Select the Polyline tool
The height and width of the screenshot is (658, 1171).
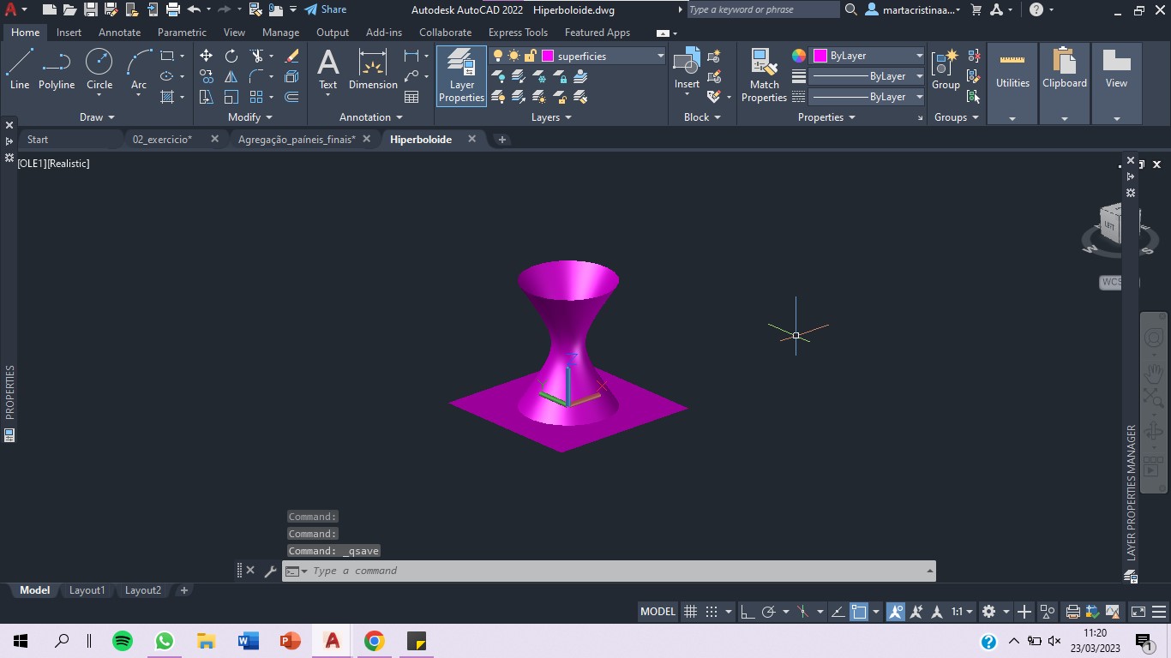[x=57, y=70]
